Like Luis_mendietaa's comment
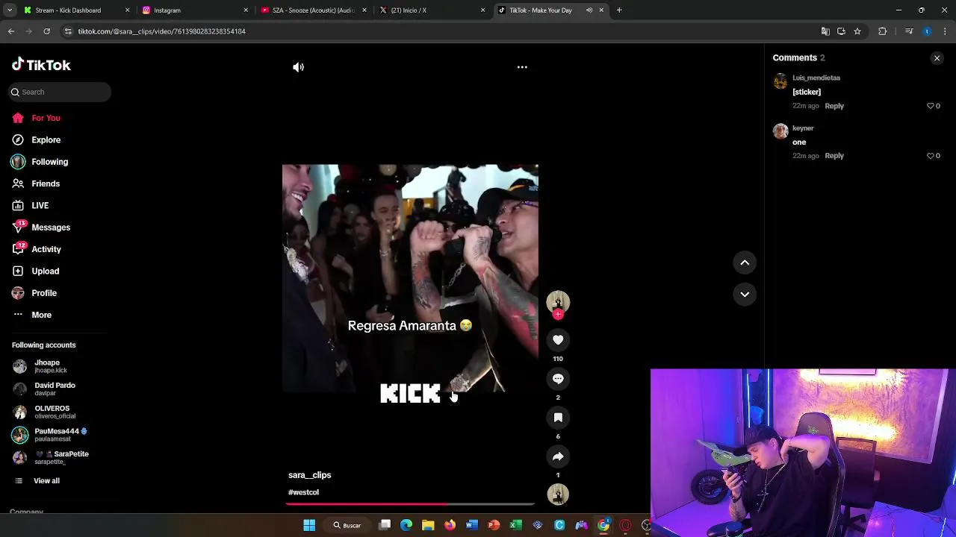The height and width of the screenshot is (537, 956). click(x=931, y=106)
